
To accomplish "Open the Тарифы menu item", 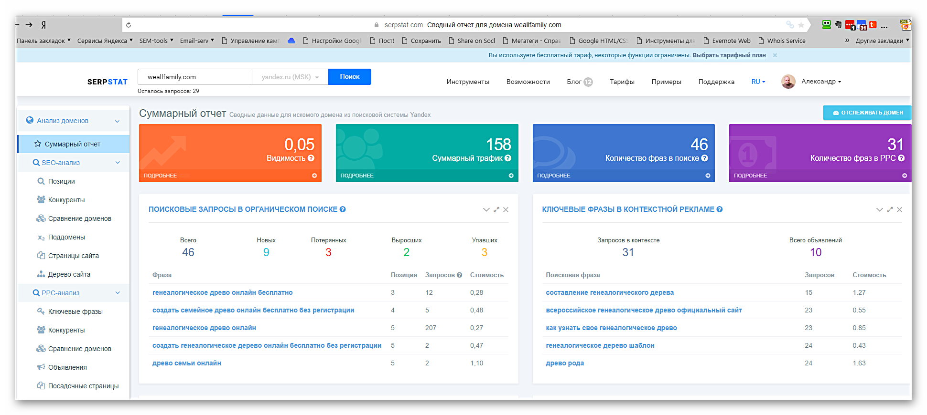I will click(622, 82).
